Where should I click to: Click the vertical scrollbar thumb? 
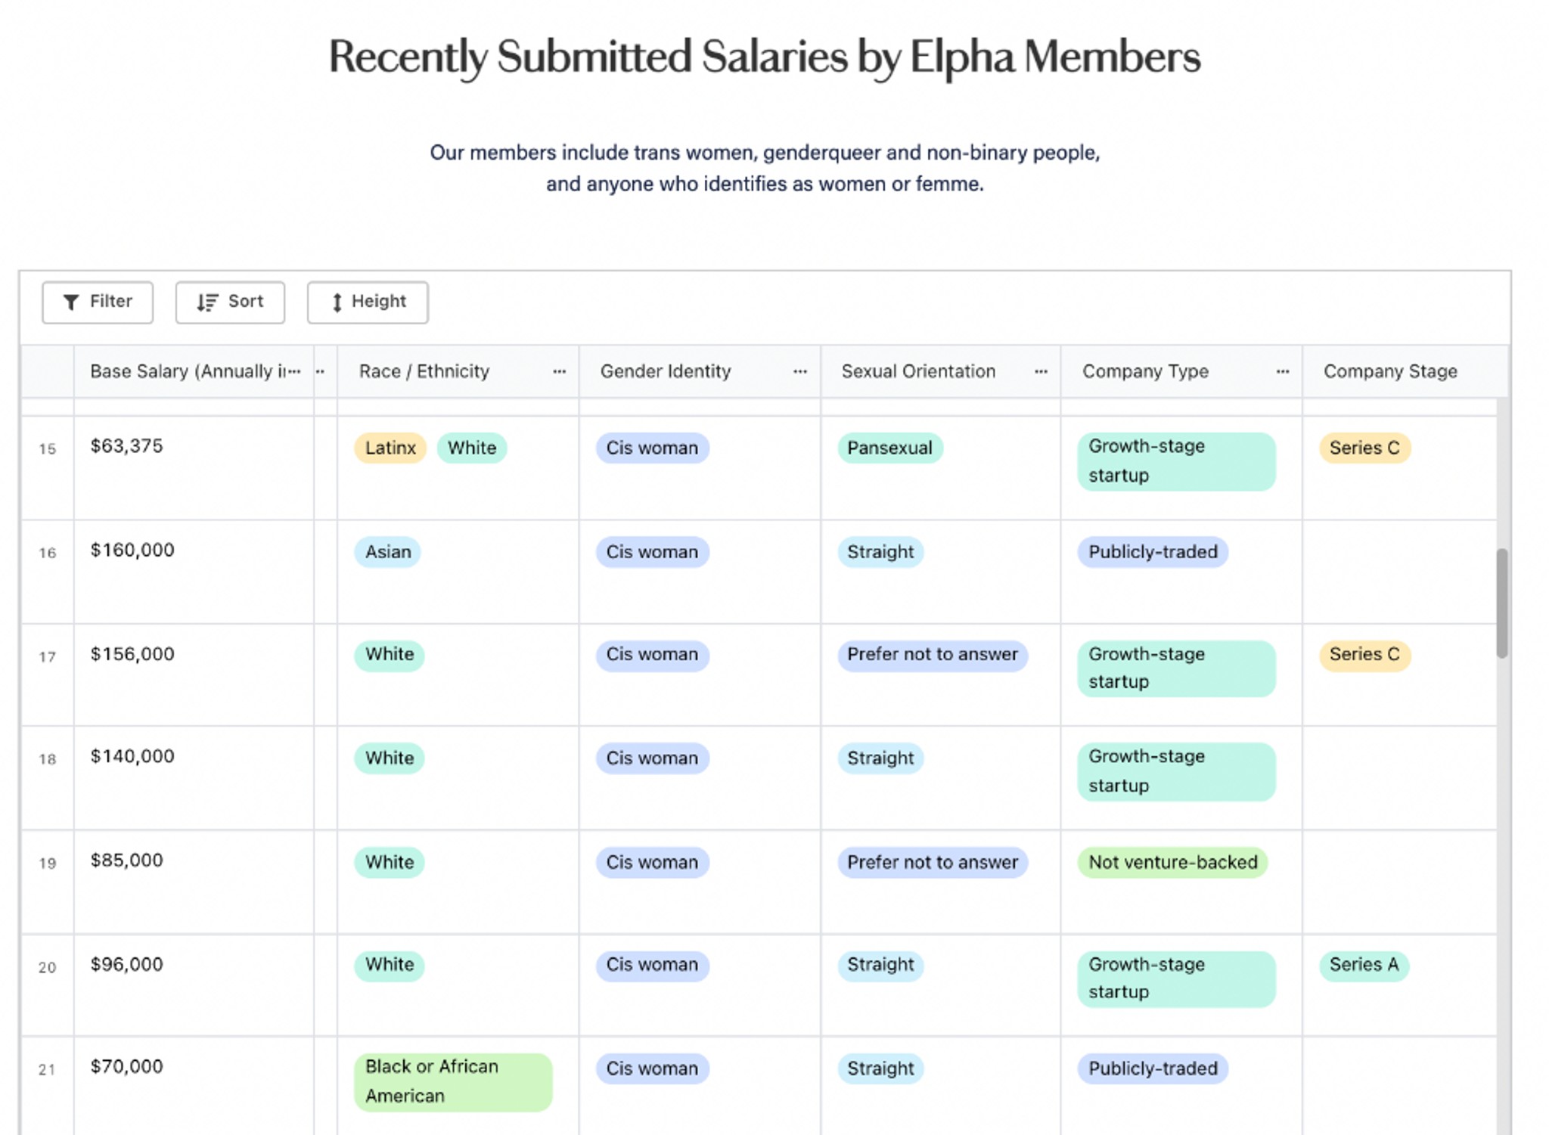point(1502,603)
